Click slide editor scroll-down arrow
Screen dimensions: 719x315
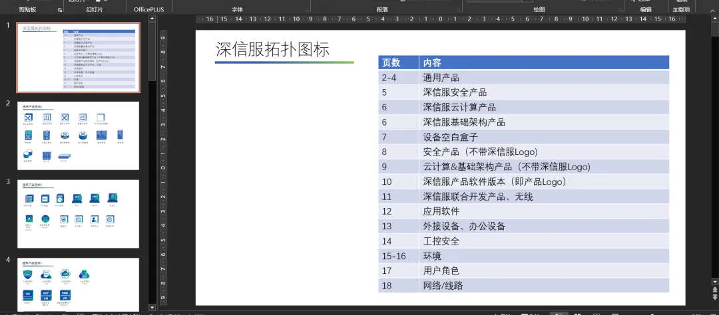714,280
